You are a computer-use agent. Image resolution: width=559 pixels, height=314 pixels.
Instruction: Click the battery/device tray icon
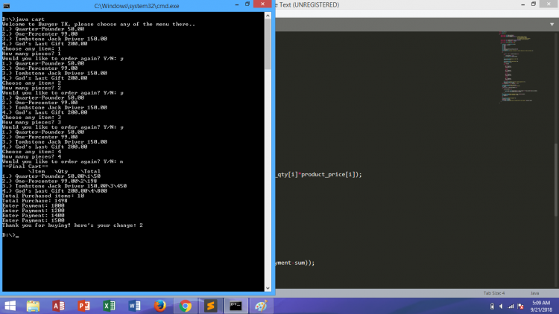492,306
